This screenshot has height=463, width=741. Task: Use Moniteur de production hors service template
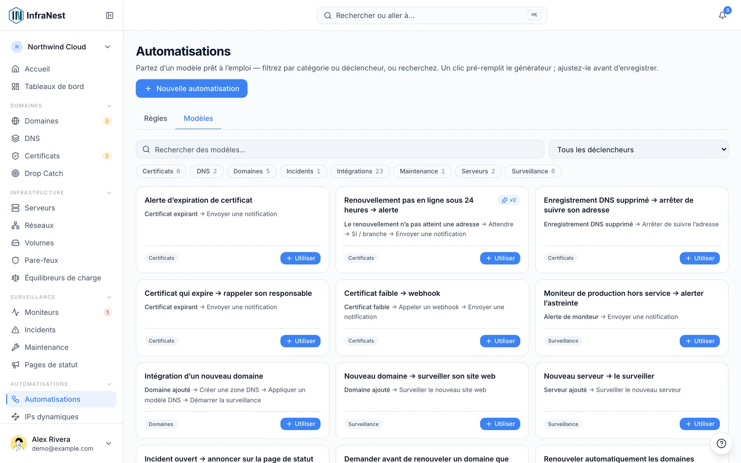click(700, 341)
